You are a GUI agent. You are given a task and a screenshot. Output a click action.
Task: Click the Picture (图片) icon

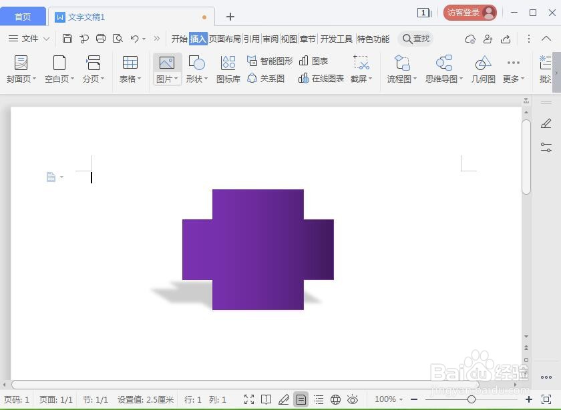click(167, 63)
